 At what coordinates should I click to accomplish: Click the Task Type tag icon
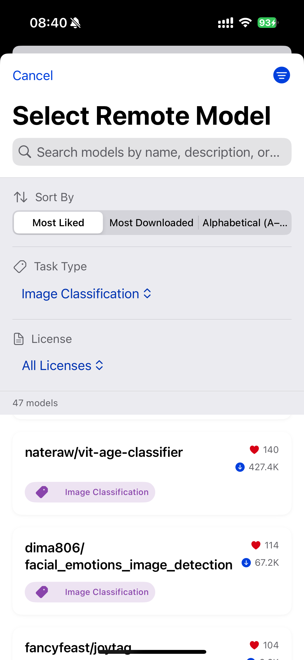(x=20, y=266)
